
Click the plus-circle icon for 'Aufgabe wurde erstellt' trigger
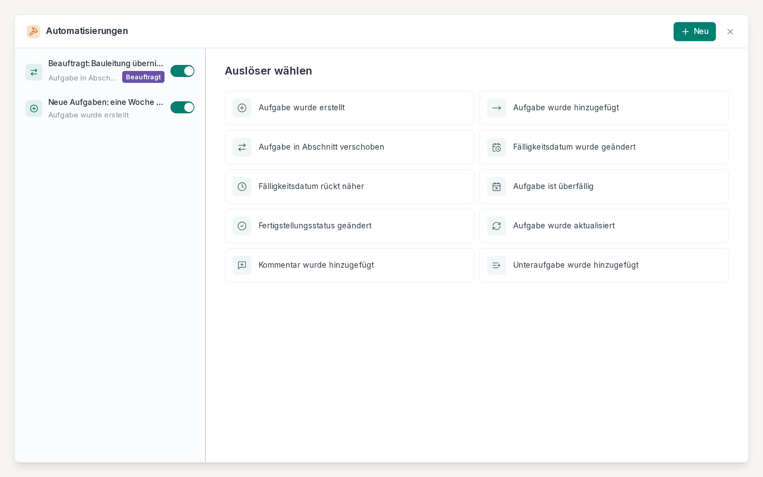[242, 108]
